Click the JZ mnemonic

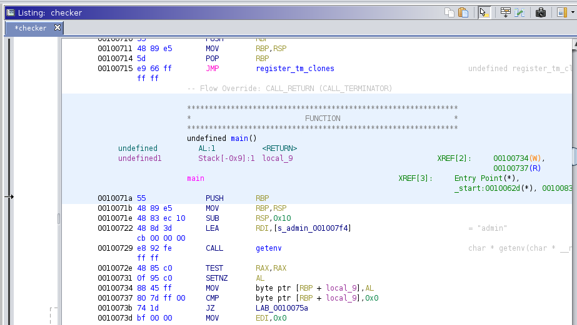click(210, 308)
